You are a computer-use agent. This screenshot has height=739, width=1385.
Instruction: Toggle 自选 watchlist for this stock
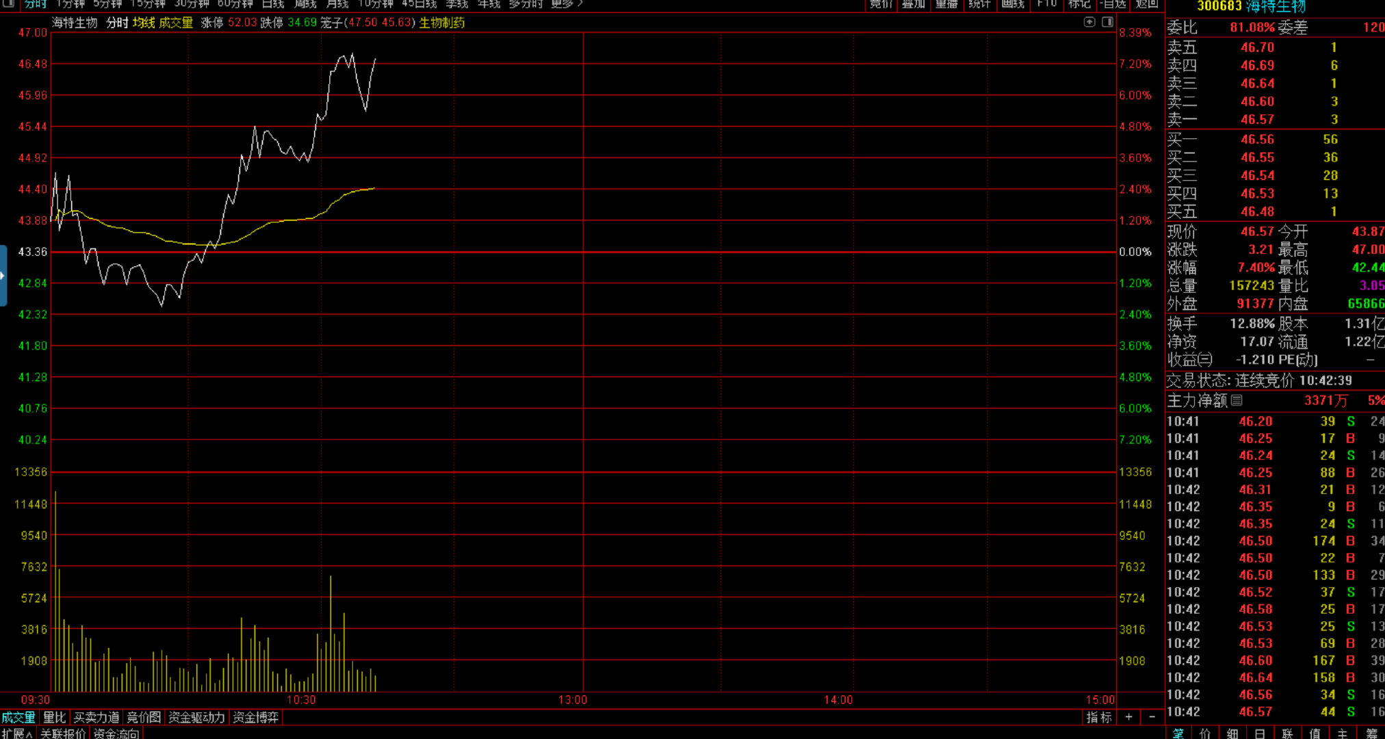click(1113, 4)
